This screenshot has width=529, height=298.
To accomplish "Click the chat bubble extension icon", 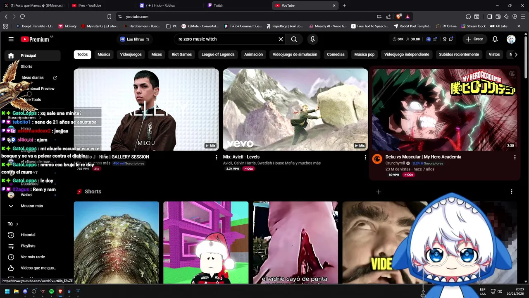I will [451, 39].
